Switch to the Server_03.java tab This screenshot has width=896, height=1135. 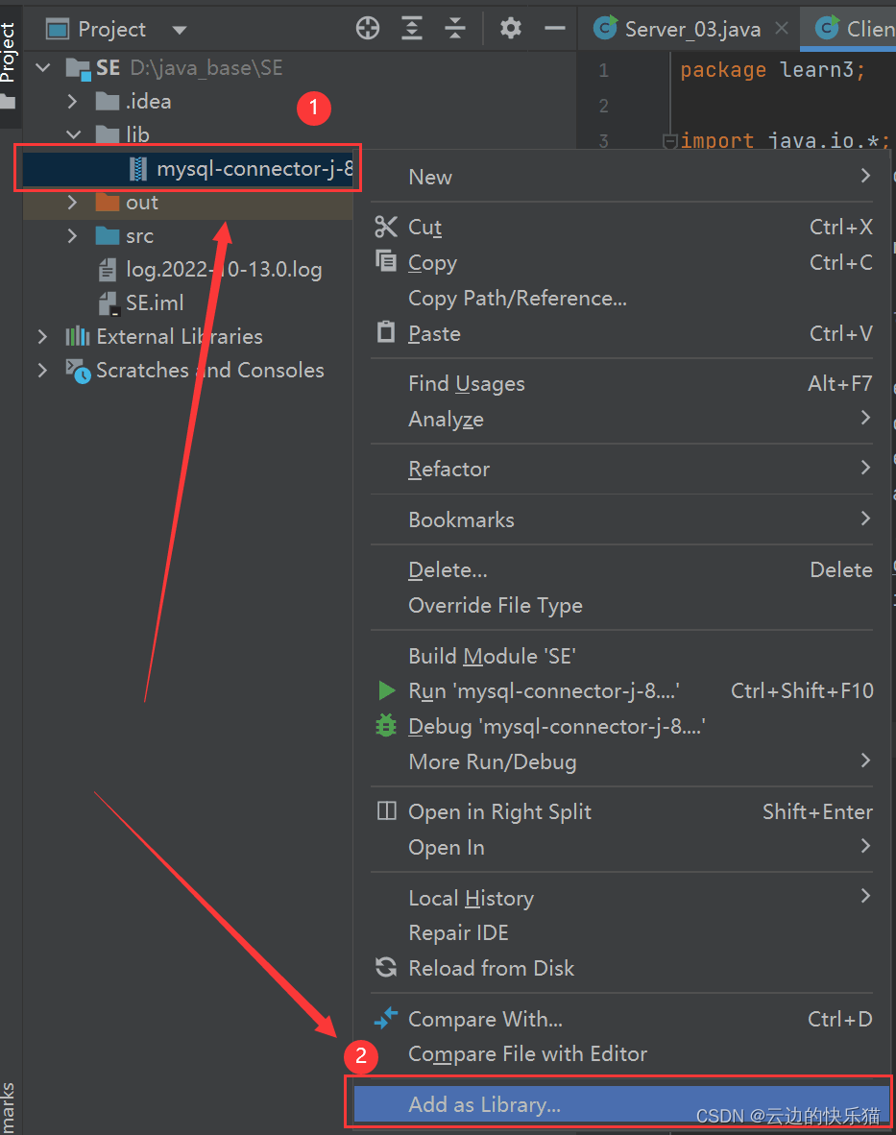(691, 29)
